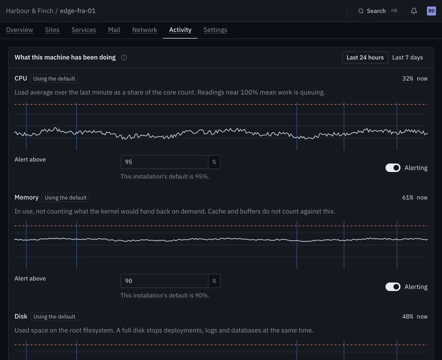442x360 pixels.
Task: Open the RO user avatar menu
Action: [x=431, y=11]
